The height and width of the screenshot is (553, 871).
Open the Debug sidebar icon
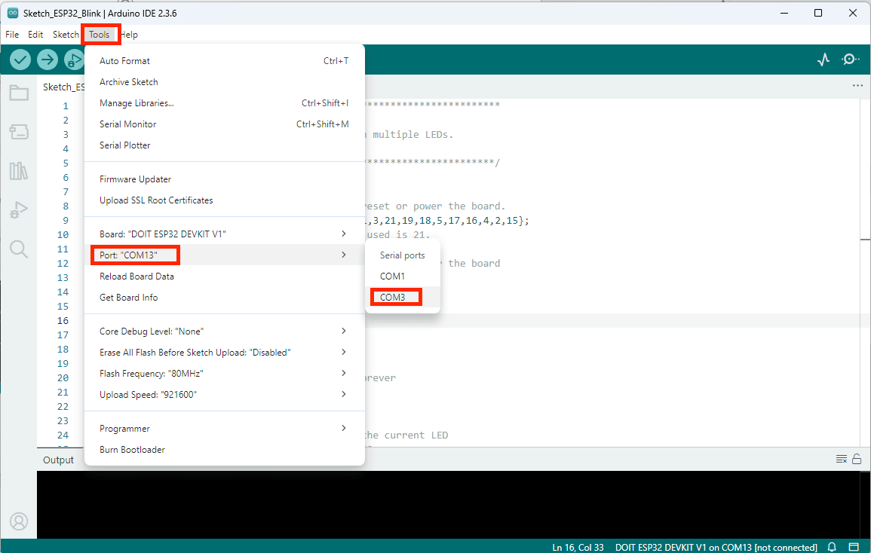pos(19,210)
